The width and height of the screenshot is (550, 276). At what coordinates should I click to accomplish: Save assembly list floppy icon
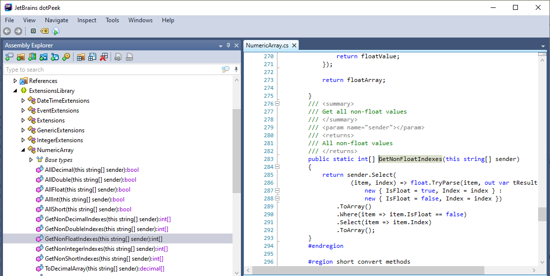92,57
